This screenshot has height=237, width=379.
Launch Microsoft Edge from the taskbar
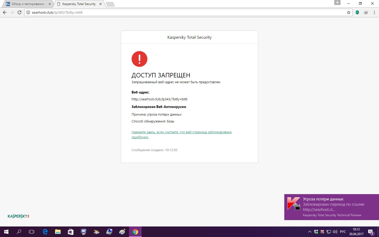(45, 232)
